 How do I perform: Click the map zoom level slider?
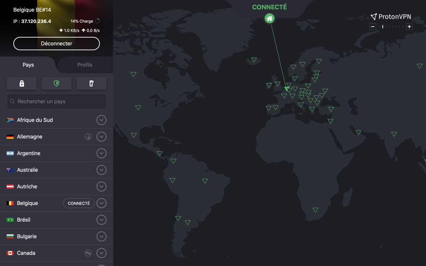pos(391,27)
